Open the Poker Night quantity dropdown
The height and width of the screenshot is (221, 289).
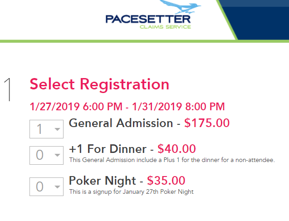coord(46,187)
